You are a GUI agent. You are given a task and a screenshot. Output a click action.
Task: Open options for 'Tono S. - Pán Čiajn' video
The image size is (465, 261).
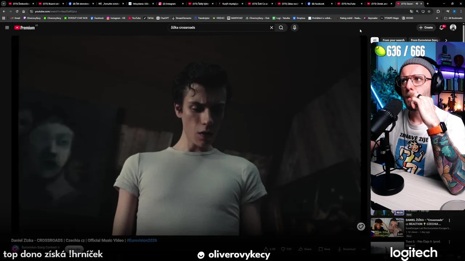point(449,242)
